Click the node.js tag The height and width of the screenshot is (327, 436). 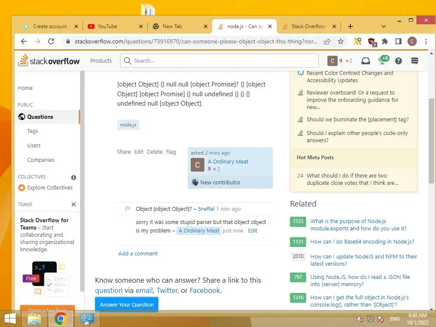(x=128, y=125)
